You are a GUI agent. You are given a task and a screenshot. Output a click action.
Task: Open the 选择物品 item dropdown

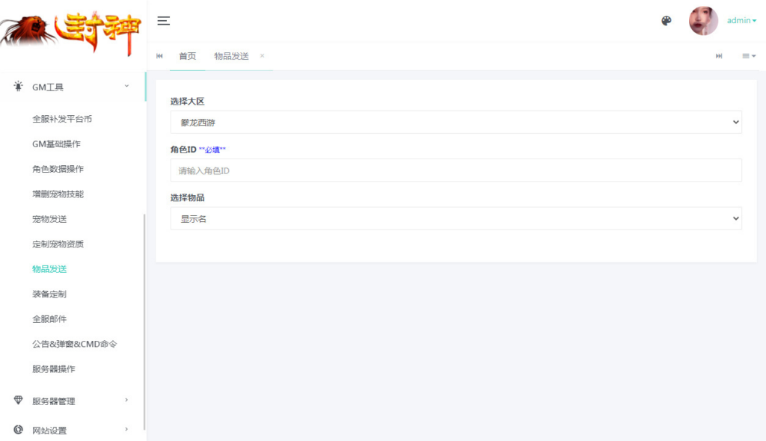pyautogui.click(x=456, y=218)
